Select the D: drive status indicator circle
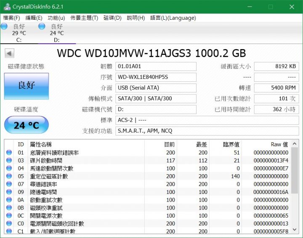This screenshot has height=238, width=303. click(42, 26)
